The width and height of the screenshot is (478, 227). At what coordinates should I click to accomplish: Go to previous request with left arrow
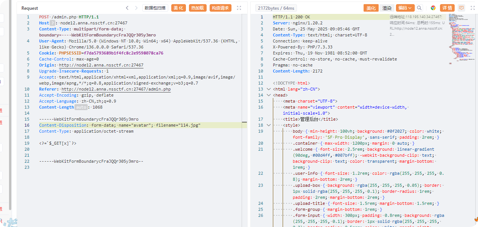tap(127, 8)
